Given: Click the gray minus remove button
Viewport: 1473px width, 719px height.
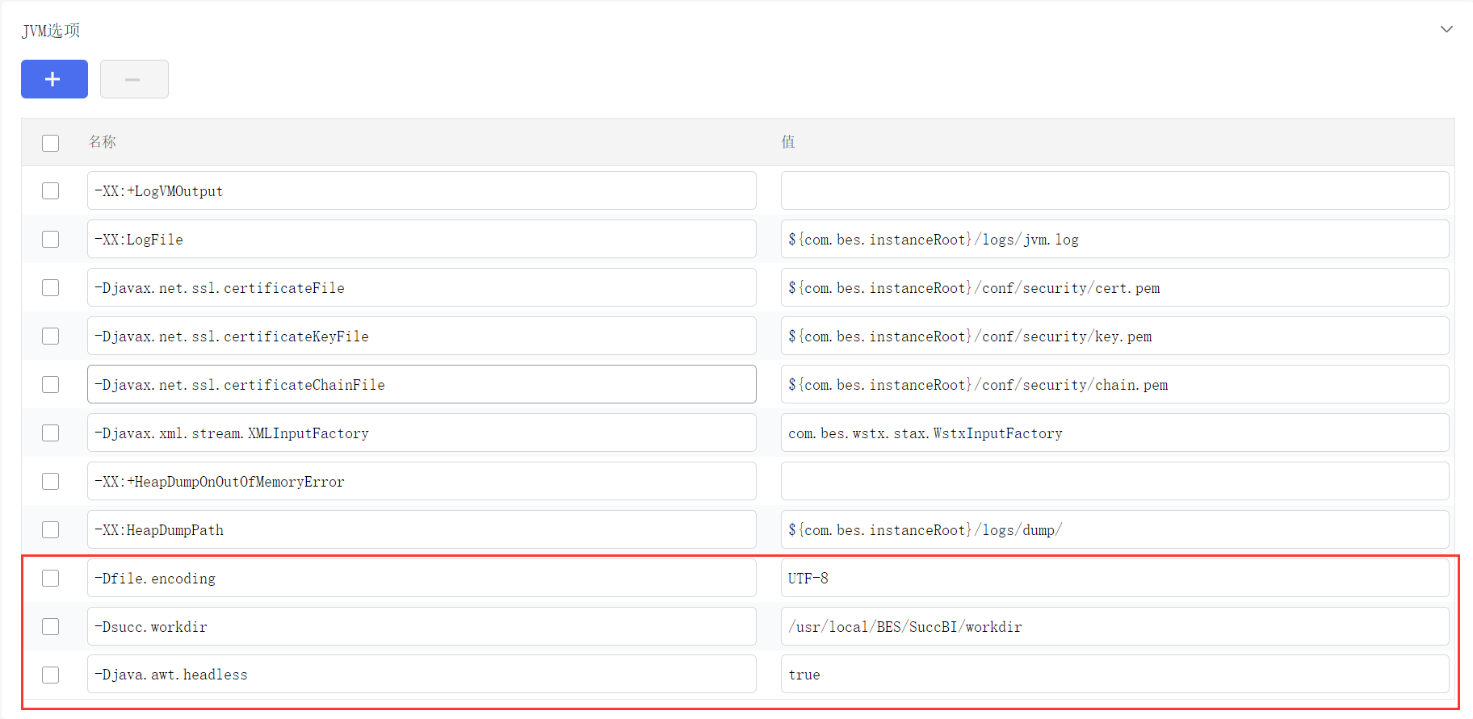Looking at the screenshot, I should (x=134, y=79).
